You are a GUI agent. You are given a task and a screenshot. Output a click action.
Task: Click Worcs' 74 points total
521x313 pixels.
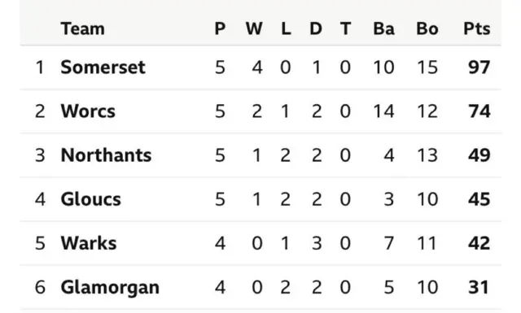[x=479, y=111]
